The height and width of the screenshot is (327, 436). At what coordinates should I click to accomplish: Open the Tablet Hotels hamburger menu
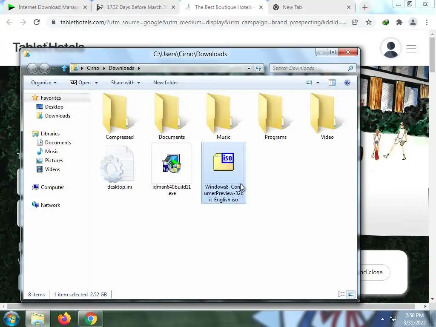click(x=411, y=49)
